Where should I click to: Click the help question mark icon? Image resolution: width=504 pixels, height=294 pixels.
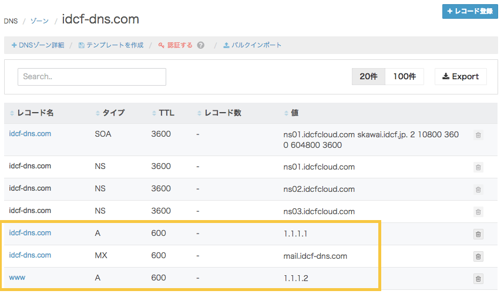(x=201, y=45)
